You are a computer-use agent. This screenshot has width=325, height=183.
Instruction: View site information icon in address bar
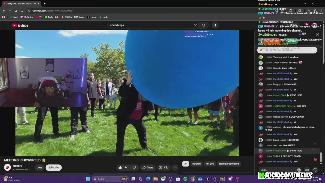(29, 11)
